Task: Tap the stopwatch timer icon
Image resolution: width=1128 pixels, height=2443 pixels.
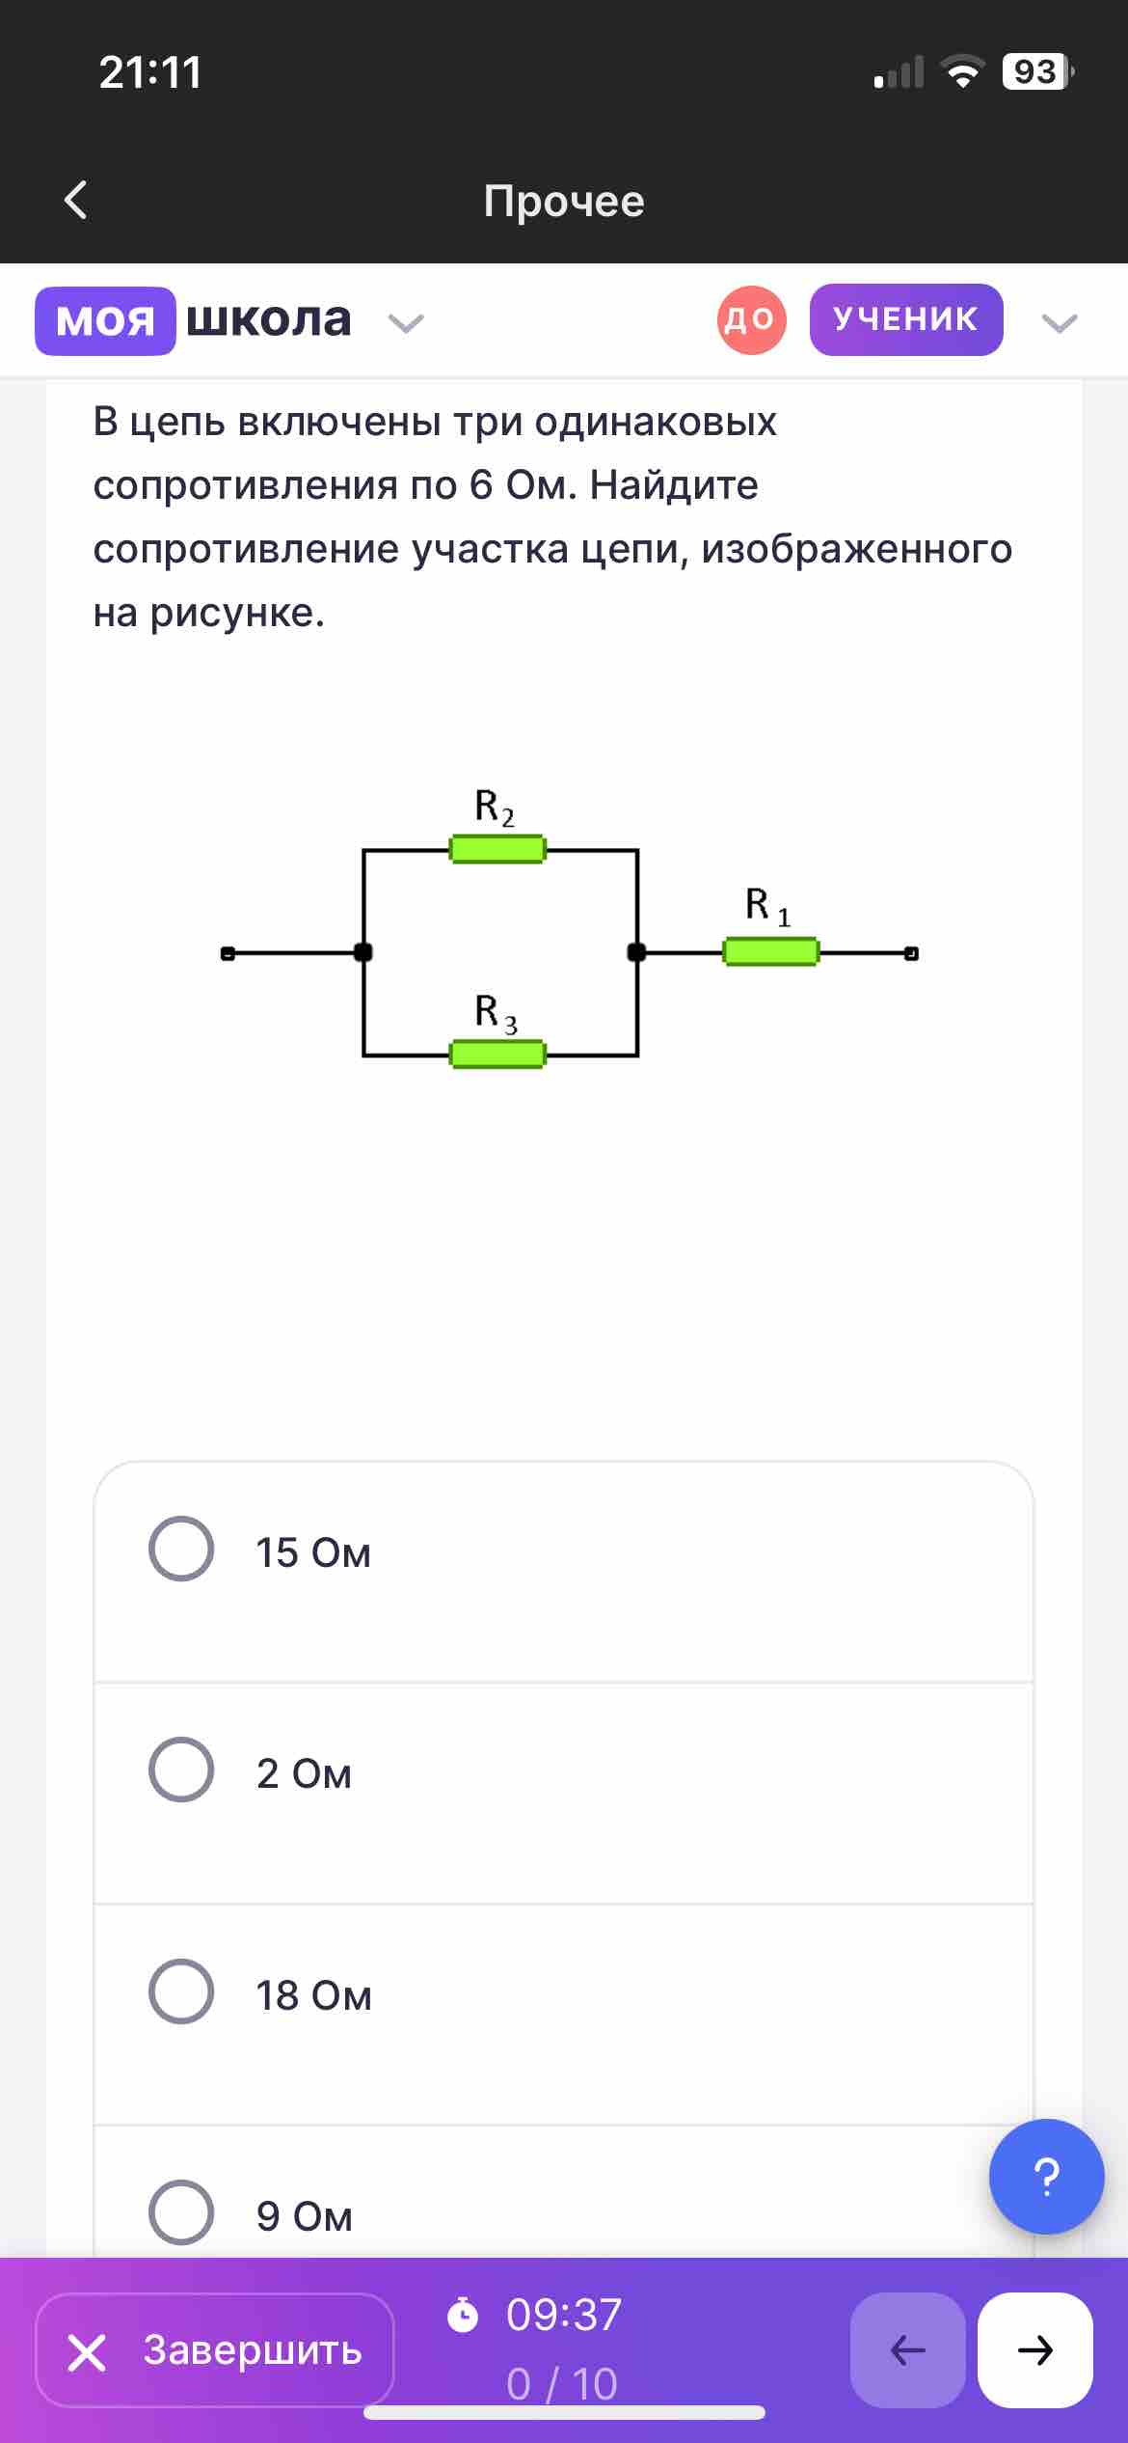Action: [463, 2315]
